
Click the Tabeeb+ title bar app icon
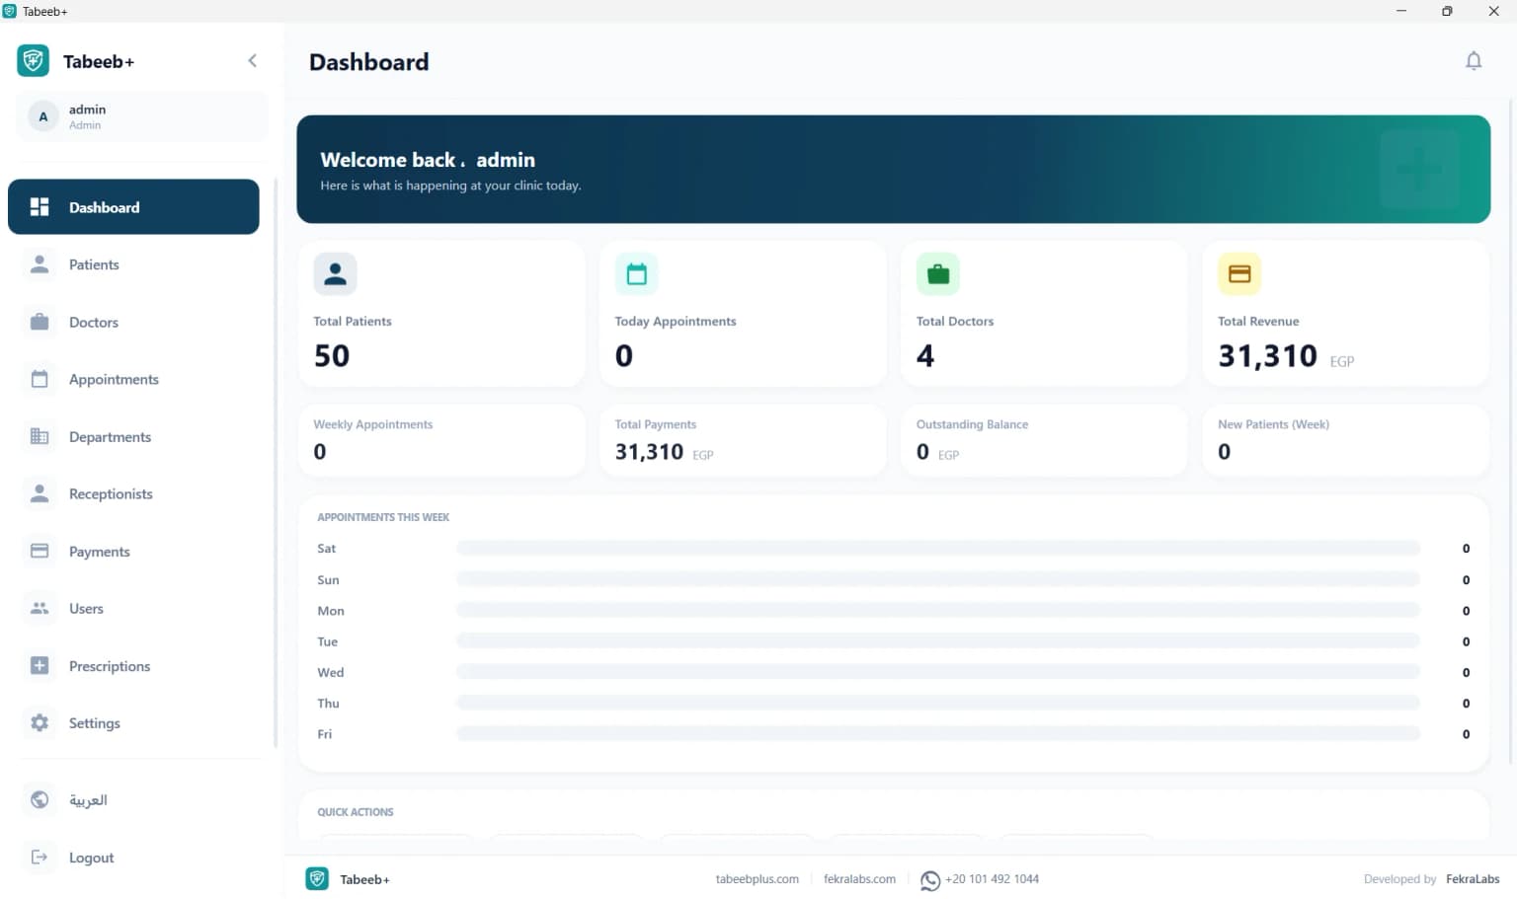coord(10,11)
